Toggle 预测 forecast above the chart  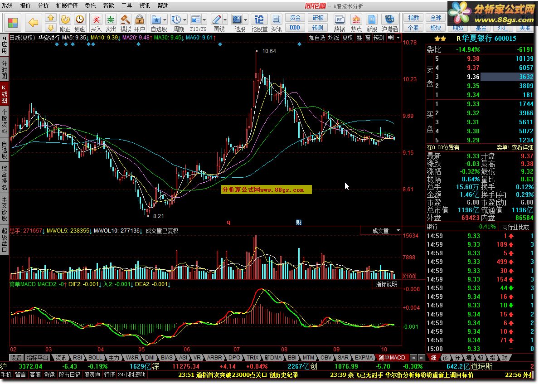pos(379,38)
